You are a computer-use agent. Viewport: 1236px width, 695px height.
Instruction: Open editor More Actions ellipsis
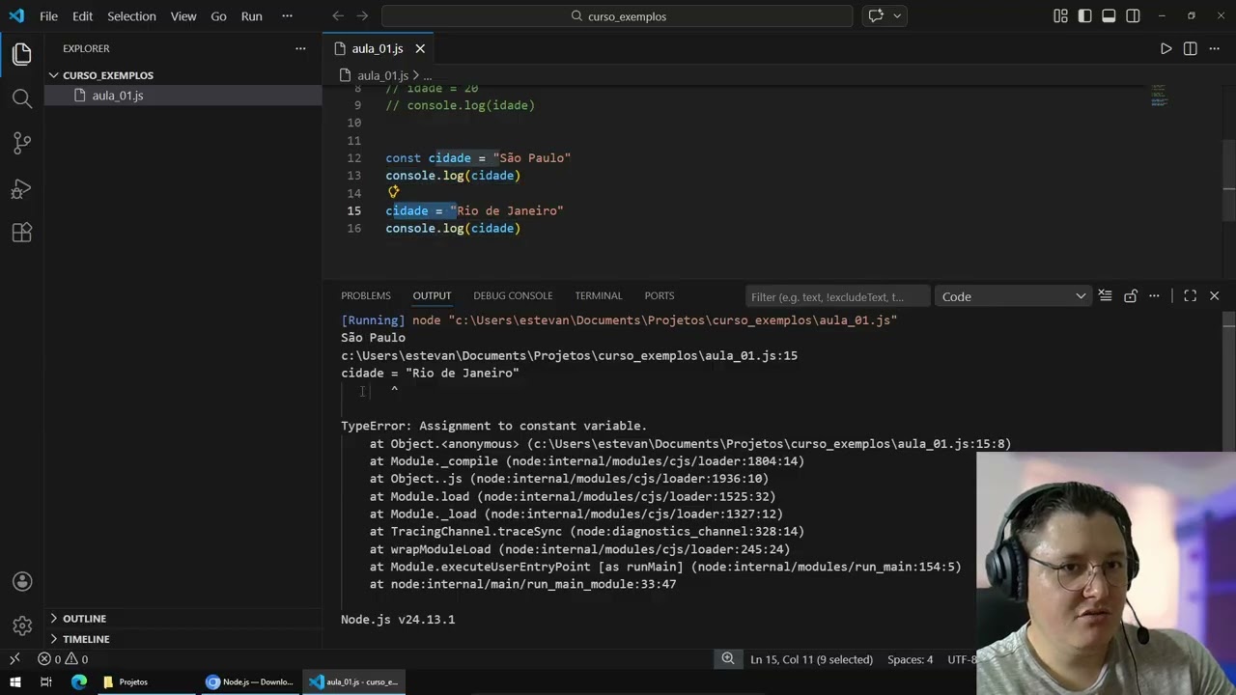(x=1214, y=48)
